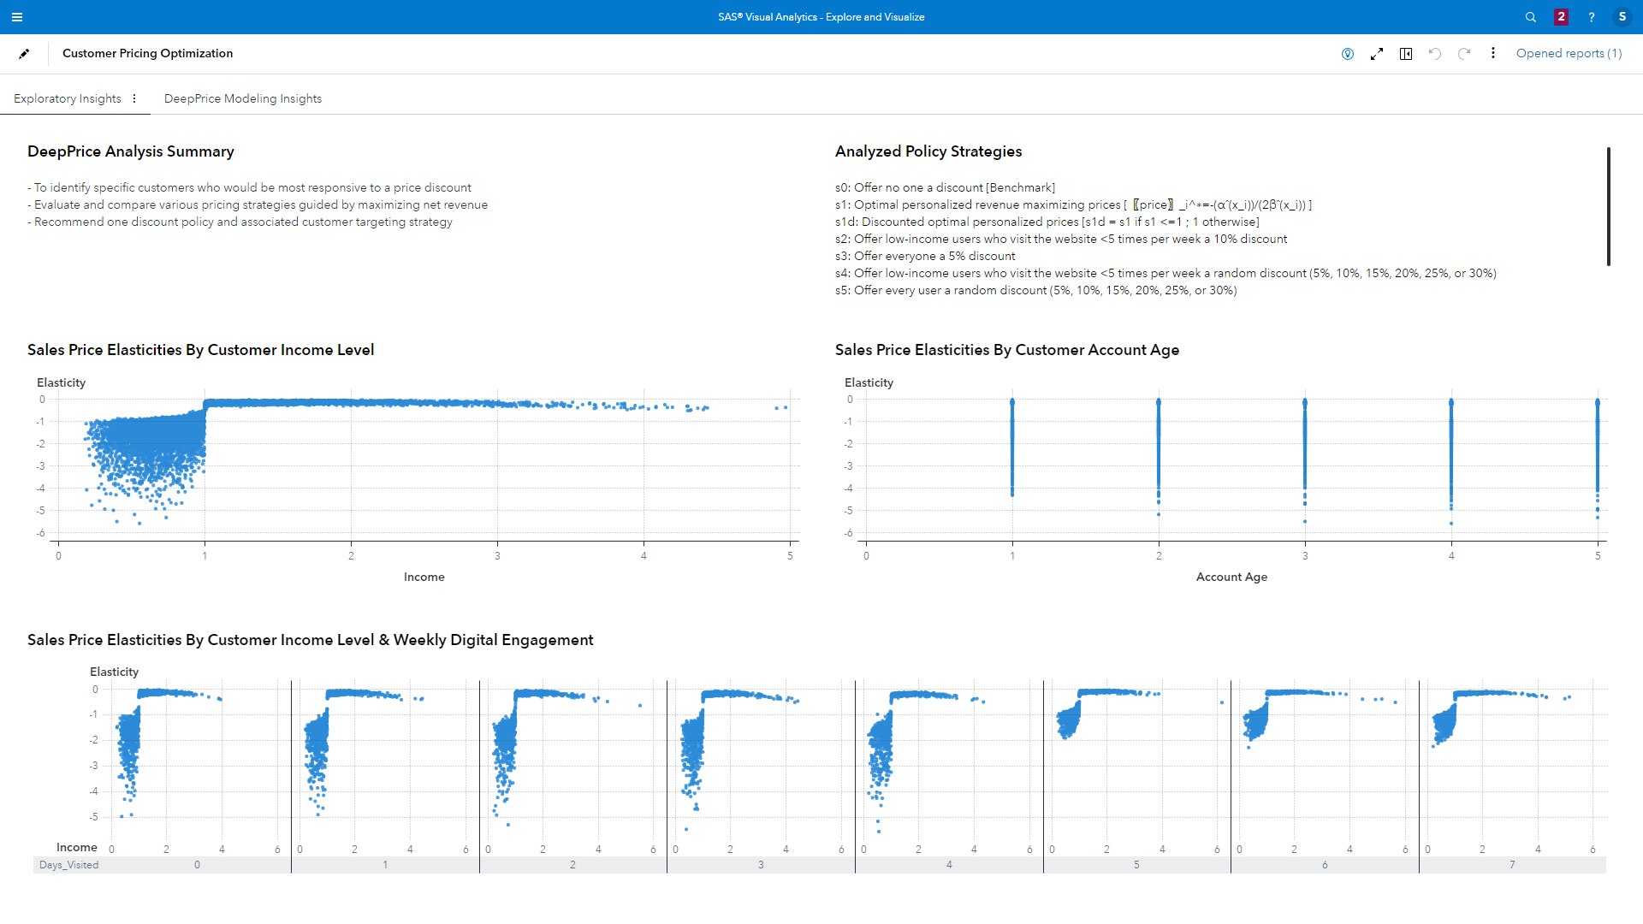Expand report to full screen

tap(1377, 54)
